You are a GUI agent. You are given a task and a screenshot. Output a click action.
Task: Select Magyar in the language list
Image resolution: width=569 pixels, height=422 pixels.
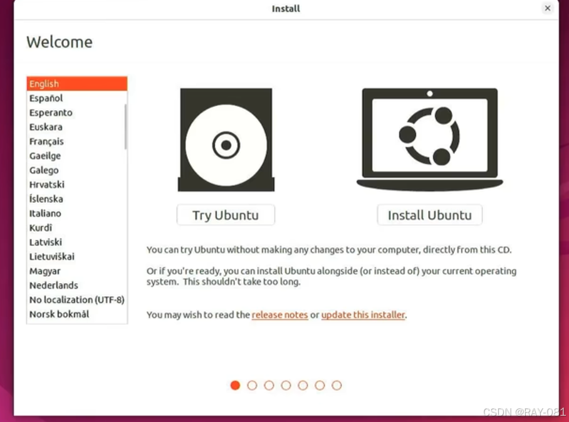click(44, 271)
